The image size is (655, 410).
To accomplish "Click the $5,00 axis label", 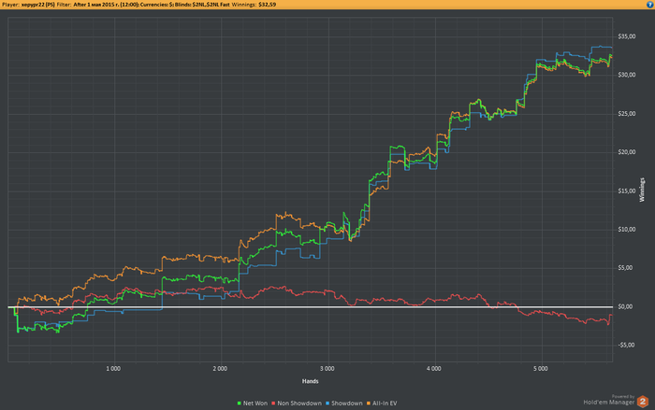I will click(x=625, y=268).
